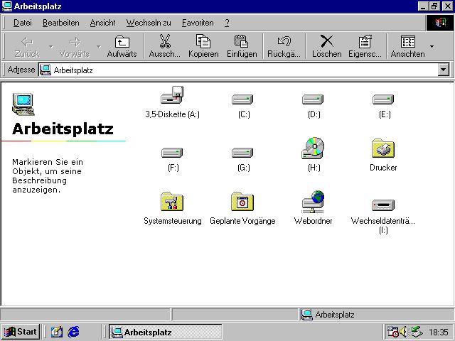Click the green hardware tray icon
The image size is (455, 341).
(x=416, y=332)
